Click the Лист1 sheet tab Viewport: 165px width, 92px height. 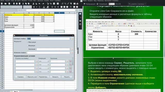click(x=16, y=91)
